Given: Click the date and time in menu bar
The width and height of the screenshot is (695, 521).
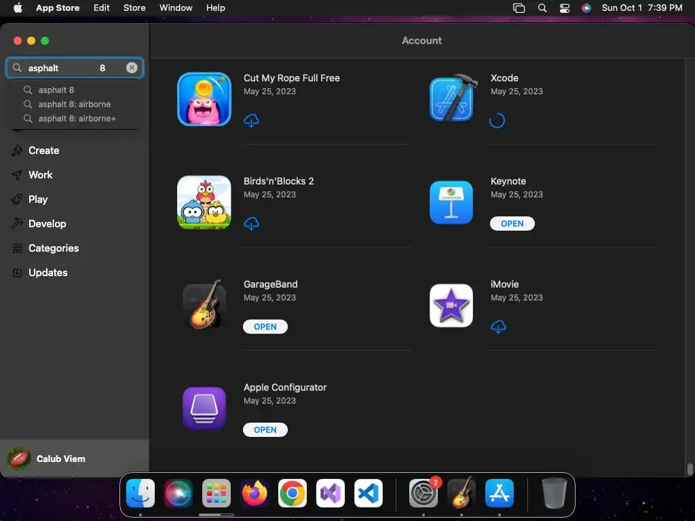Looking at the screenshot, I should point(642,8).
